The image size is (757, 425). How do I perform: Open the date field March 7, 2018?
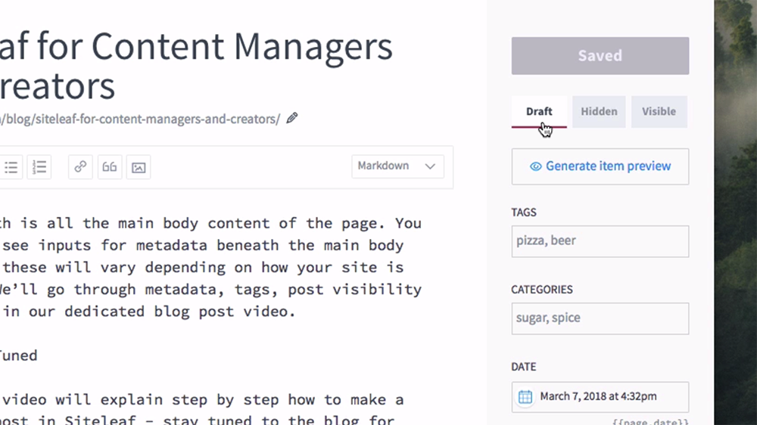[600, 396]
